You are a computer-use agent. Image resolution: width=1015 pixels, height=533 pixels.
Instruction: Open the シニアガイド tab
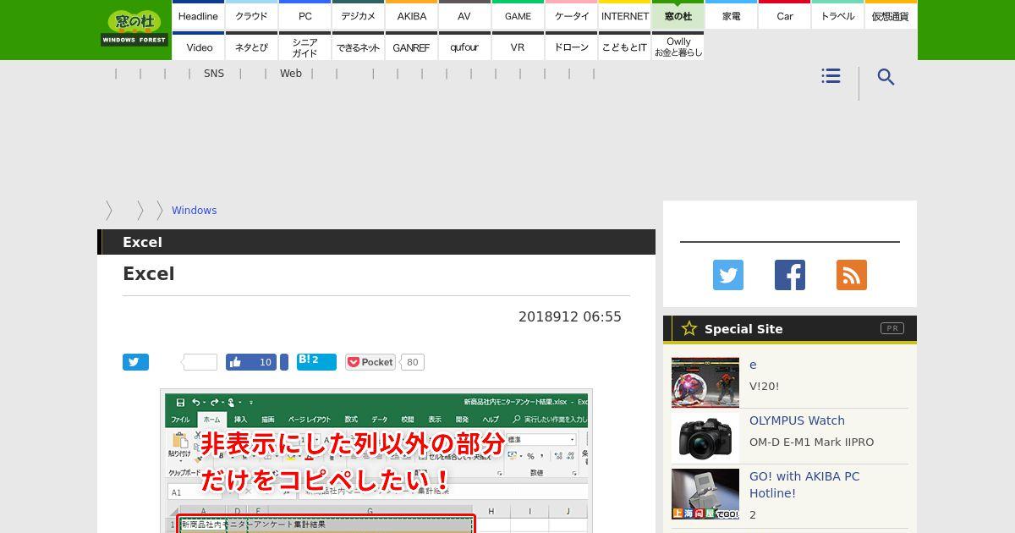click(304, 47)
